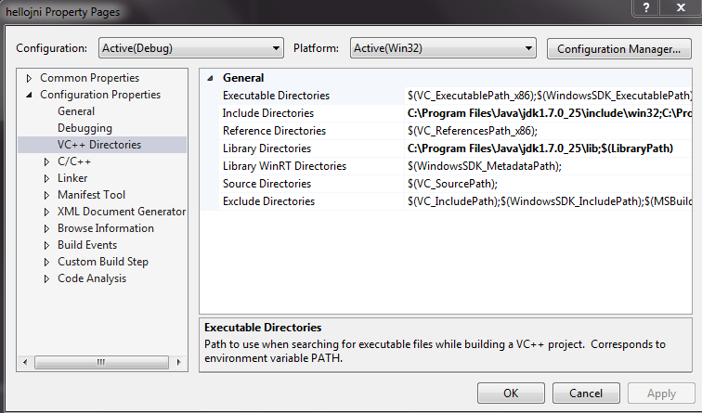Viewport: 702px width, 413px height.
Task: Click the Configuration Manager button
Action: (618, 48)
